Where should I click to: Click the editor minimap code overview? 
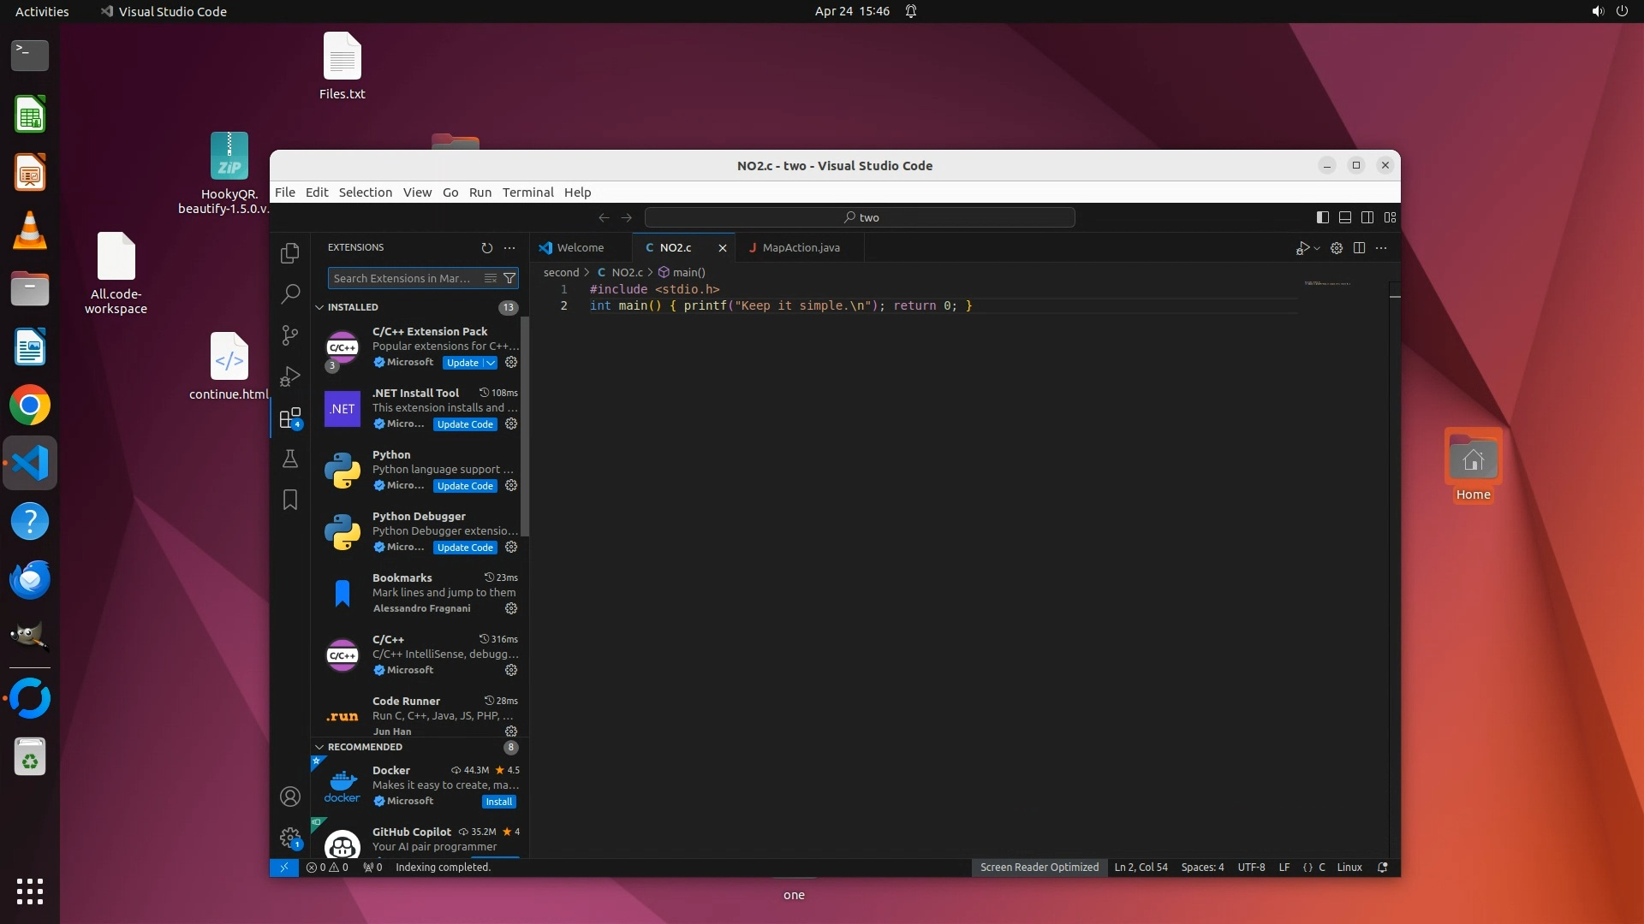tap(1327, 283)
